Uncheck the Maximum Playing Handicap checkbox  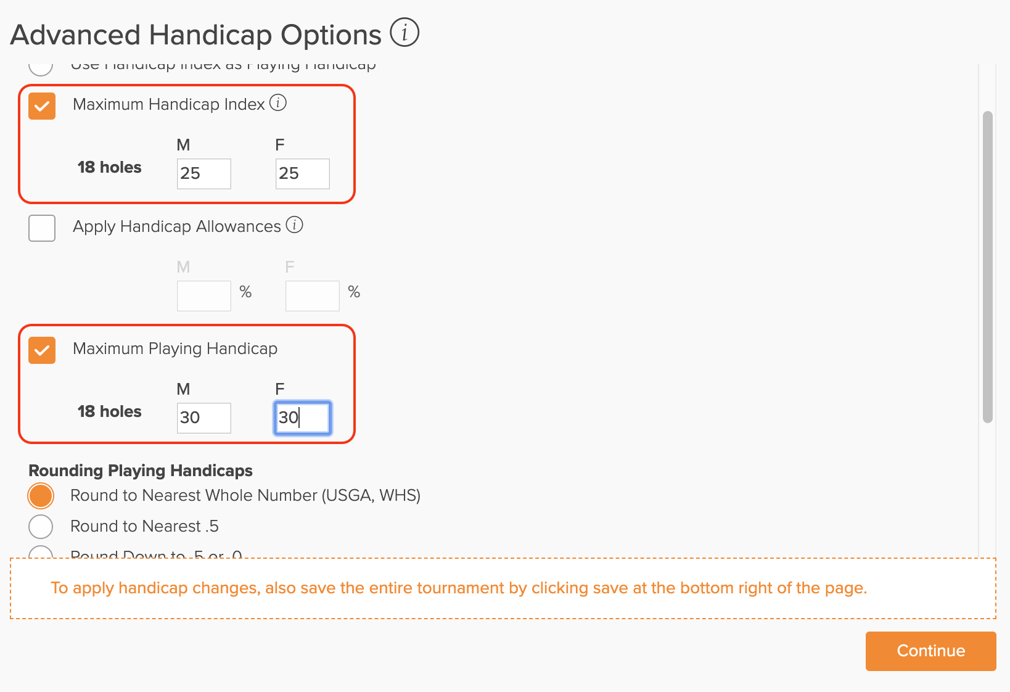42,350
